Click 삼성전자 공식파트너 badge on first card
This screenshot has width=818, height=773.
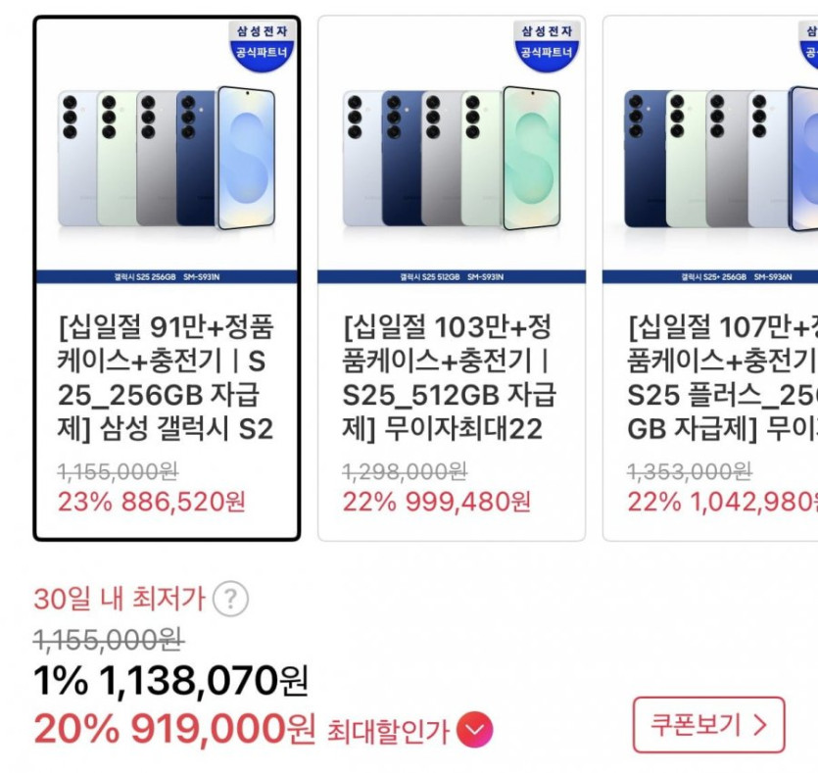(x=263, y=43)
